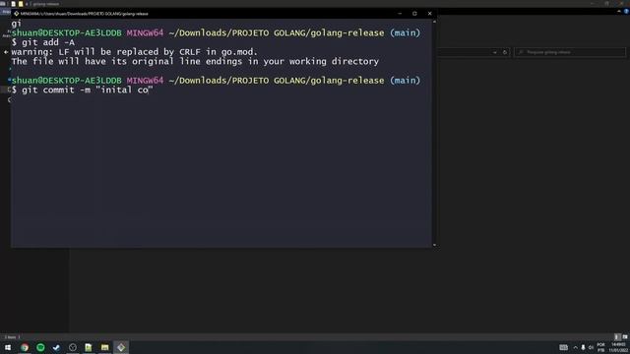This screenshot has width=630, height=354.
Task: Switch Explorer to details view icon
Action: point(617,337)
